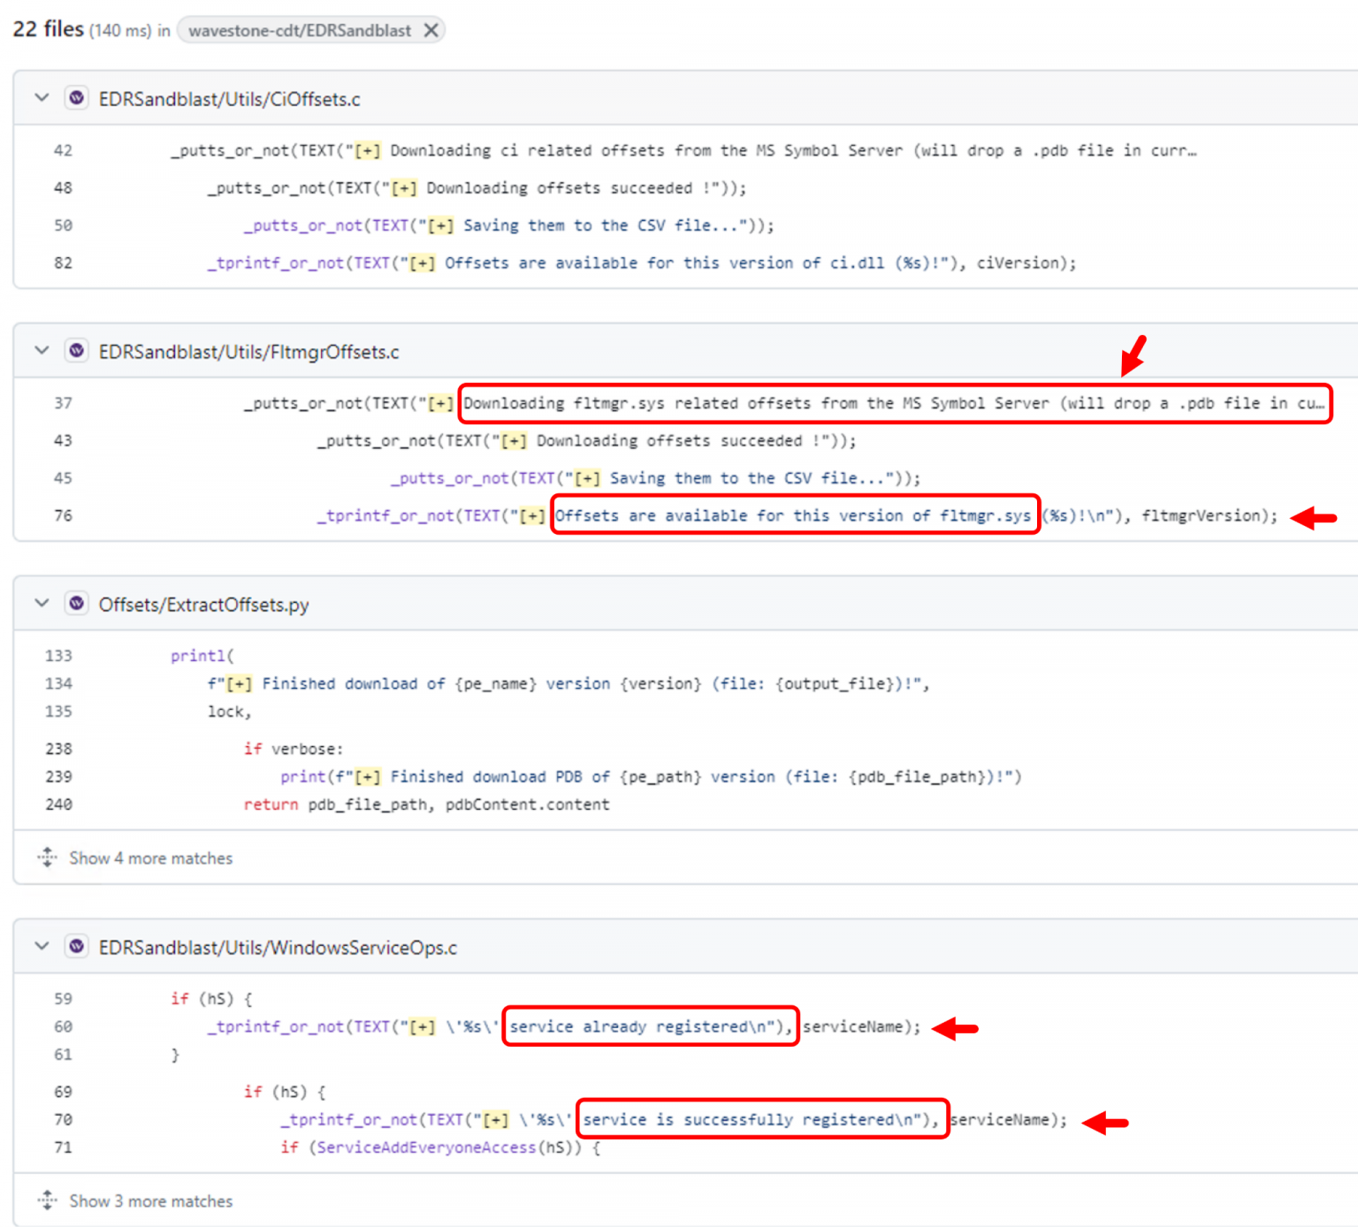Image resolution: width=1358 pixels, height=1227 pixels.
Task: Select line number 60 in WindowsServiceOps.c
Action: pyautogui.click(x=63, y=1026)
